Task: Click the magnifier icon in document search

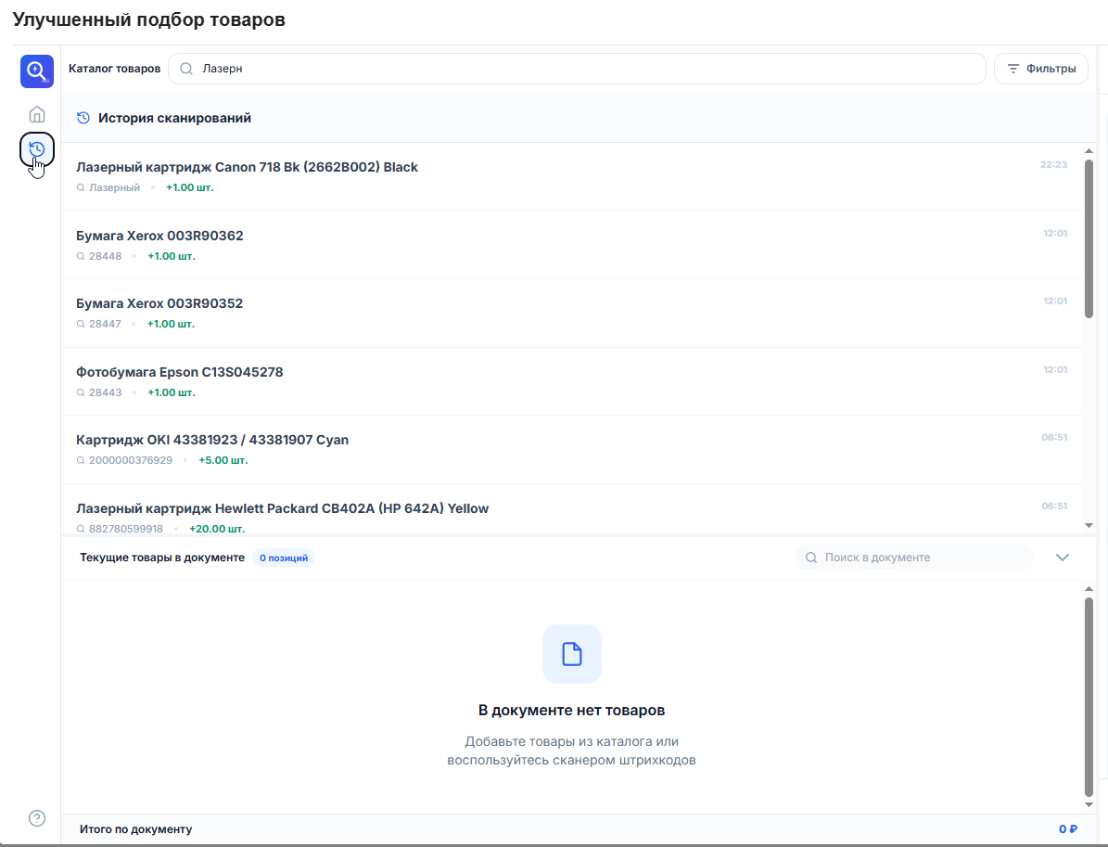Action: point(811,558)
